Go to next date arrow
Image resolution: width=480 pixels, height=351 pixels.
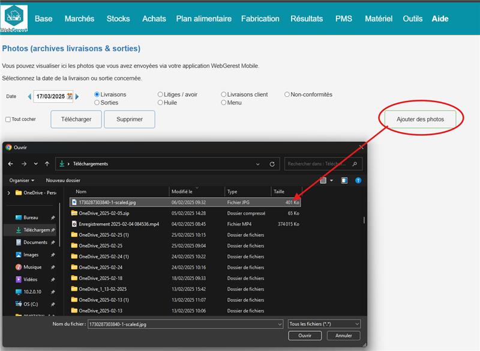(77, 97)
